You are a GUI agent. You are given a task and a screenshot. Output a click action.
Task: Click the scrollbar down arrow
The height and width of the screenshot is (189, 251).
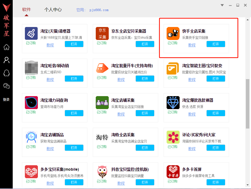pos(247,185)
